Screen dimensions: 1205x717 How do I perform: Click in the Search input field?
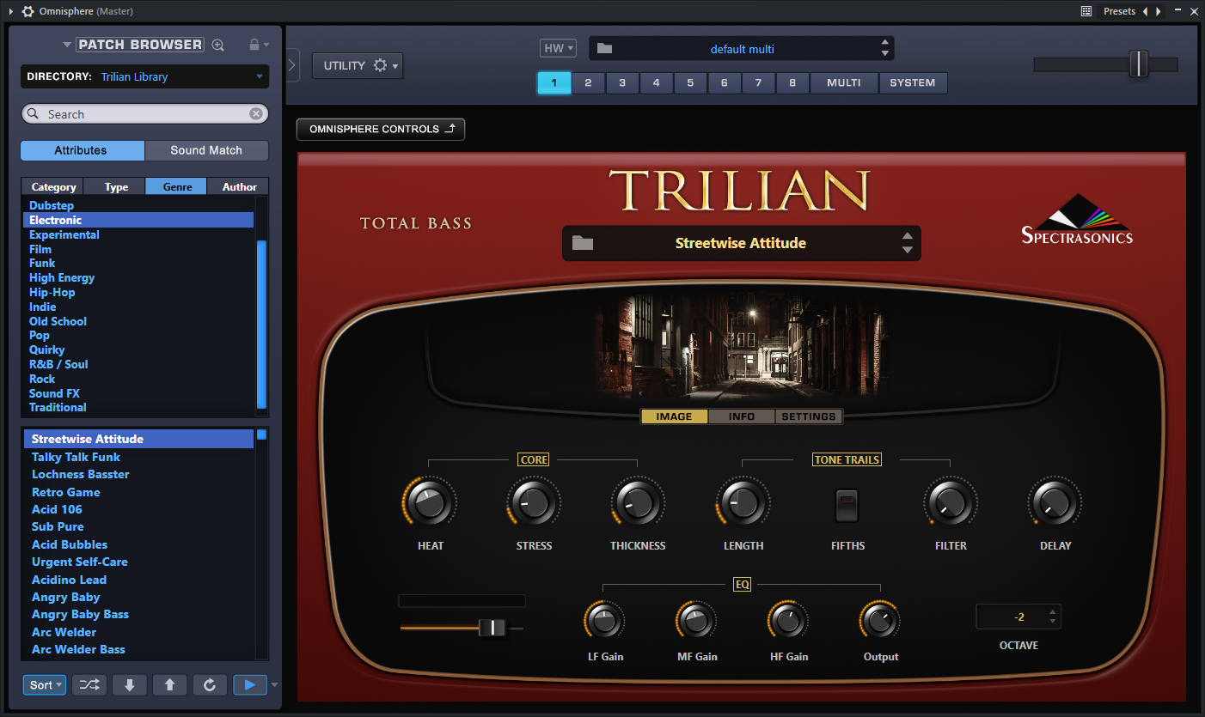144,114
